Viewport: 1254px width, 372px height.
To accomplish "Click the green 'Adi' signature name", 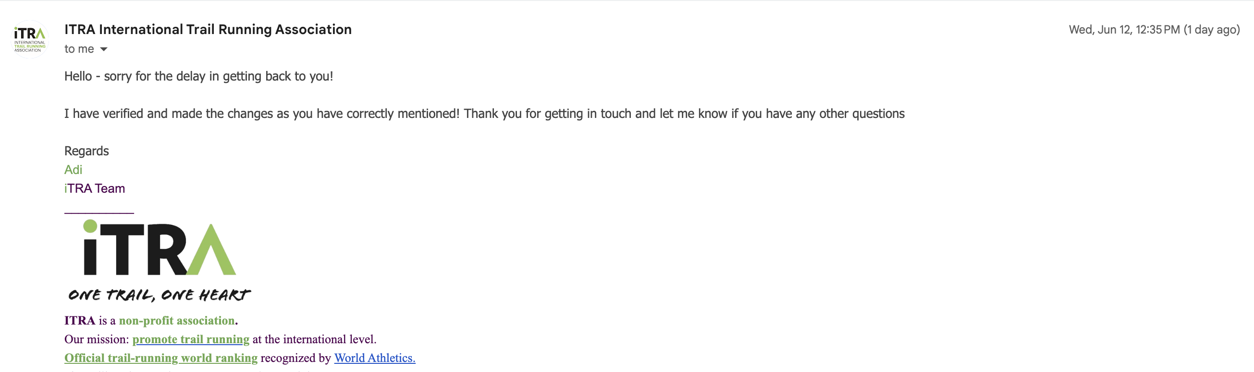I will point(73,170).
